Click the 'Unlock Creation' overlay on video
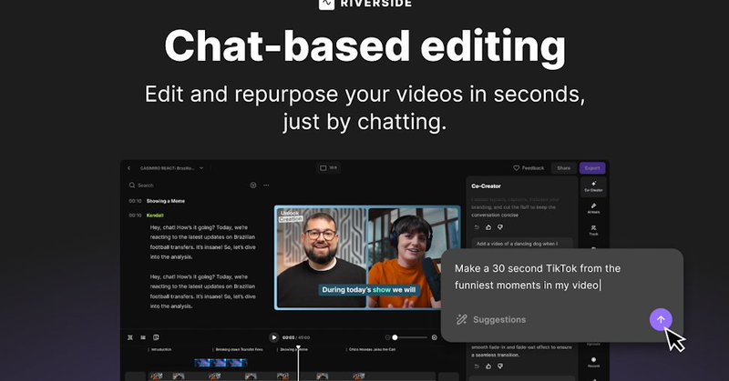Viewport: 729px width, 381px height. click(x=291, y=216)
